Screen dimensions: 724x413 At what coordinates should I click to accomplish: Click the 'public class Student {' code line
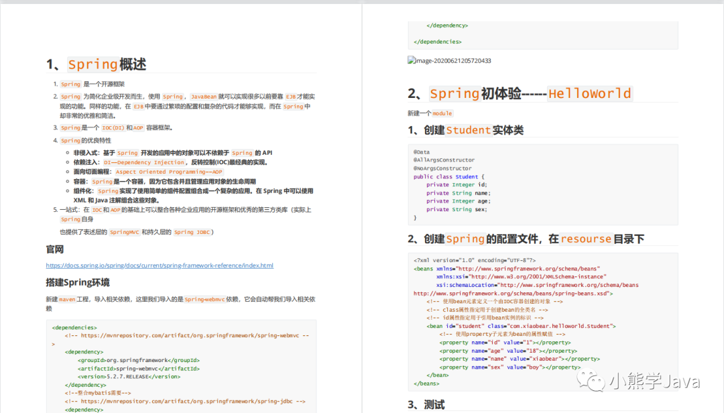click(448, 176)
